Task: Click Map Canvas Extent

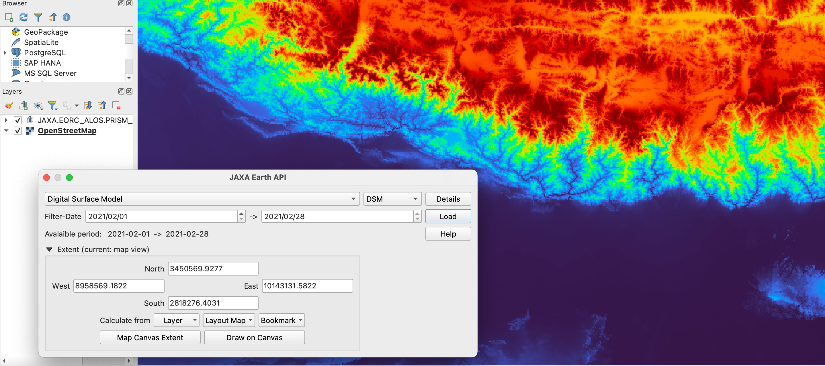Action: 150,337
